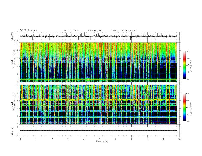Click the "station=GAK" header label
The height and width of the screenshot is (156, 202).
95,31
